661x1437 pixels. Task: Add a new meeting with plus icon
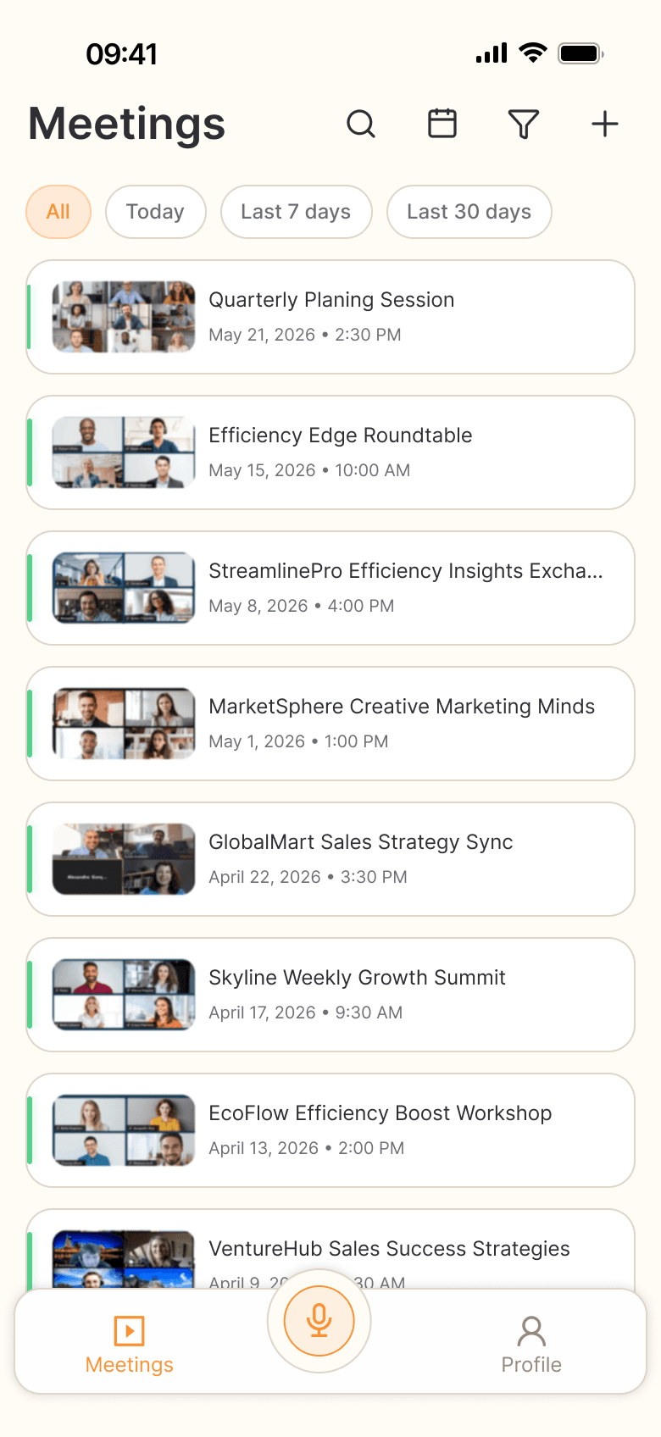point(605,124)
